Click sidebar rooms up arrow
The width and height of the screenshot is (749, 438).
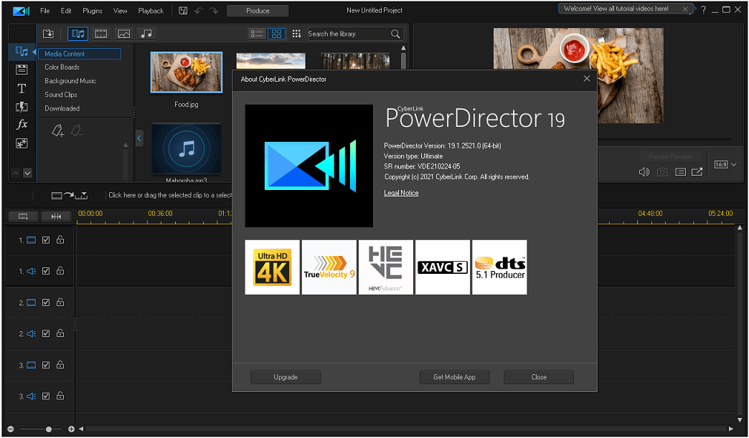(x=15, y=173)
